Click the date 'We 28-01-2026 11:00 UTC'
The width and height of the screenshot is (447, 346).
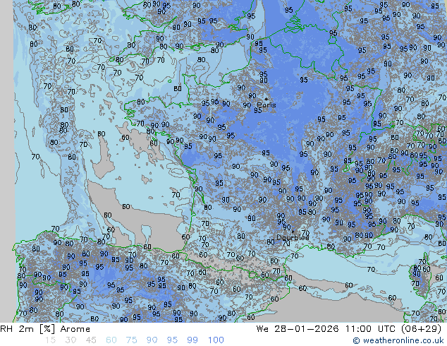point(326,329)
